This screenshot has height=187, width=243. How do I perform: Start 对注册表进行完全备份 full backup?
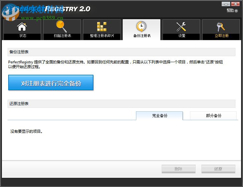click(51, 83)
